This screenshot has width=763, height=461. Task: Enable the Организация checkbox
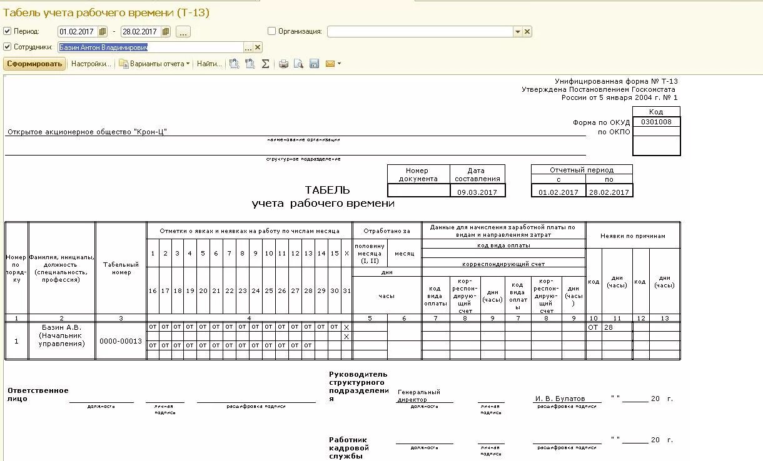(x=271, y=31)
